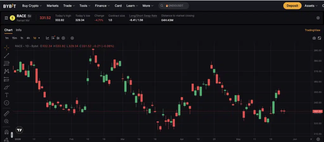324x142 pixels.
Task: Click the Bybit logo
Action: [x=9, y=6]
